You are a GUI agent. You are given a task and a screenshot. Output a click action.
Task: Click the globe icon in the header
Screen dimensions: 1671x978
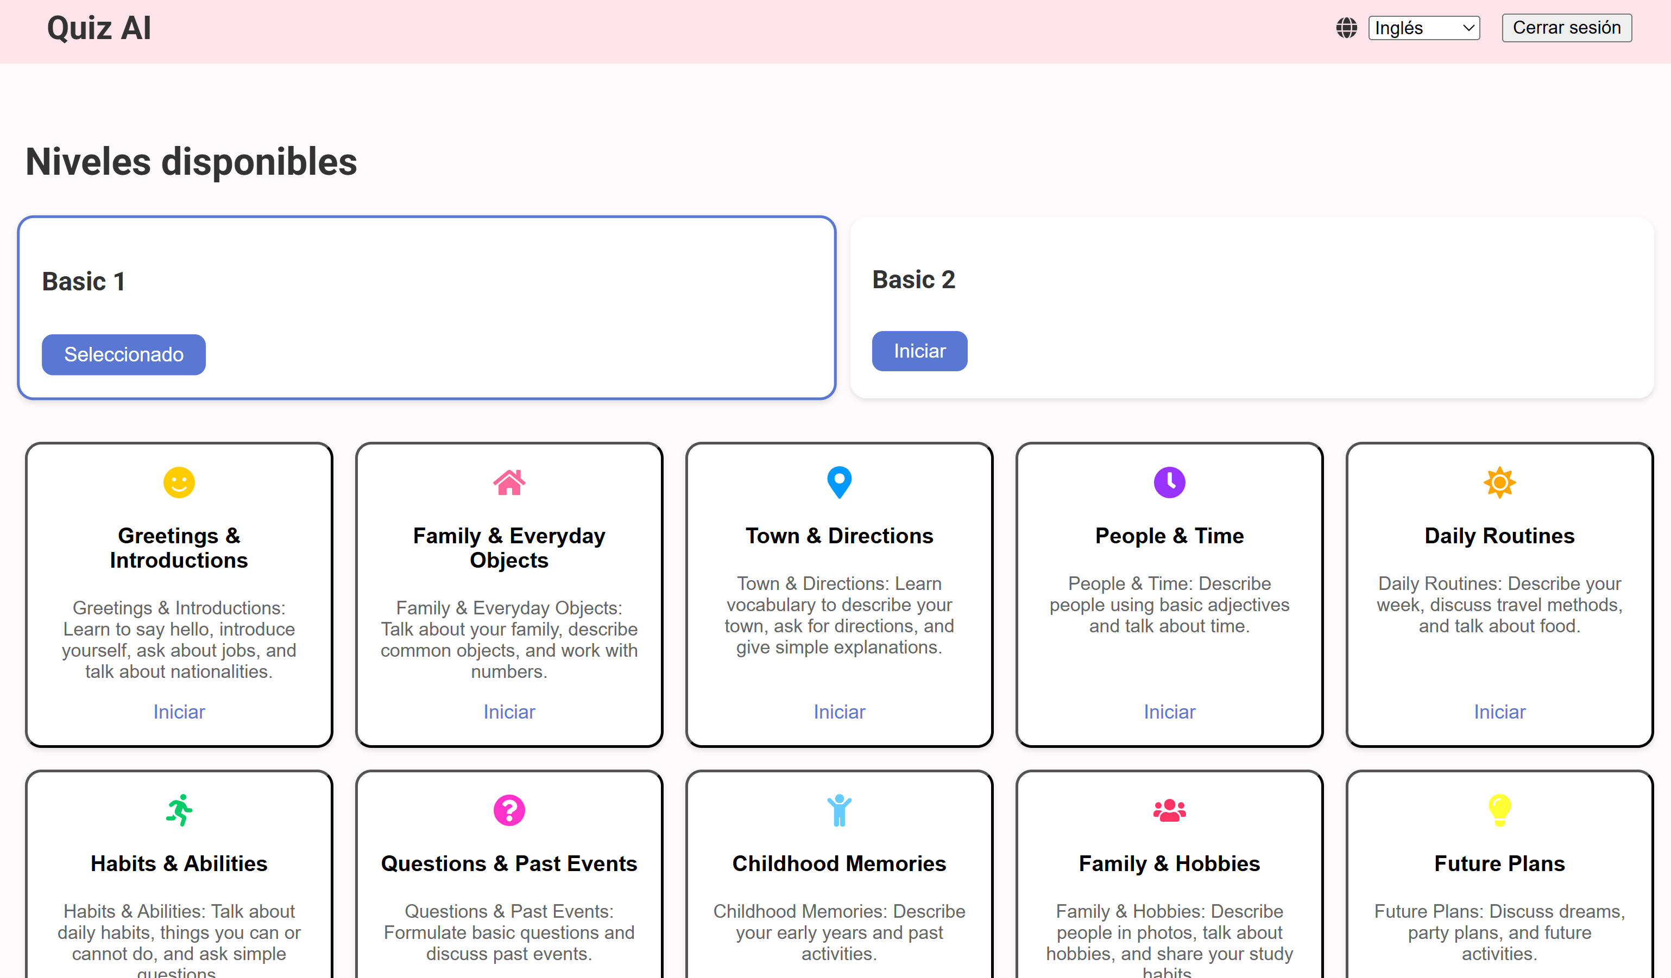coord(1347,28)
